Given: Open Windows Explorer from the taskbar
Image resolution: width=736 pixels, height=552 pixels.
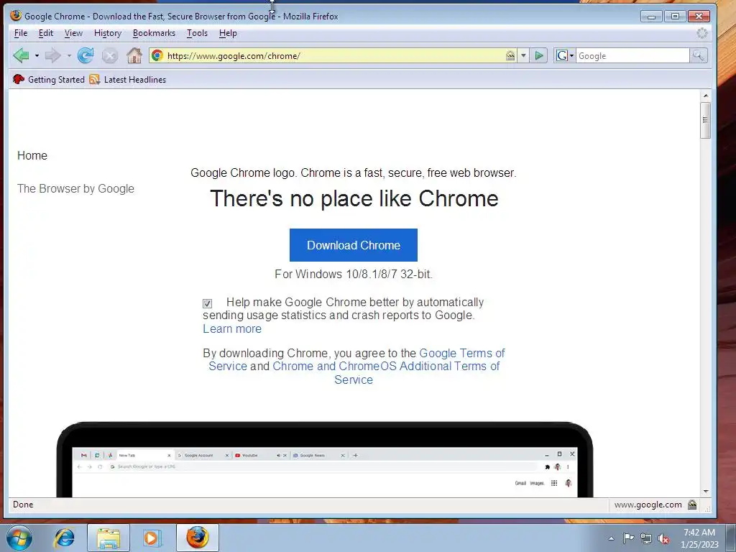Looking at the screenshot, I should (109, 538).
